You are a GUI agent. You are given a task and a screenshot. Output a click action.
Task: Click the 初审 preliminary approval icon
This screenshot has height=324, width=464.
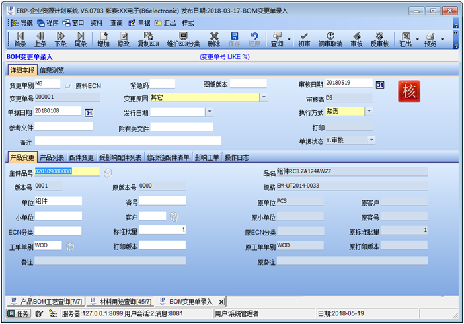tap(303, 39)
